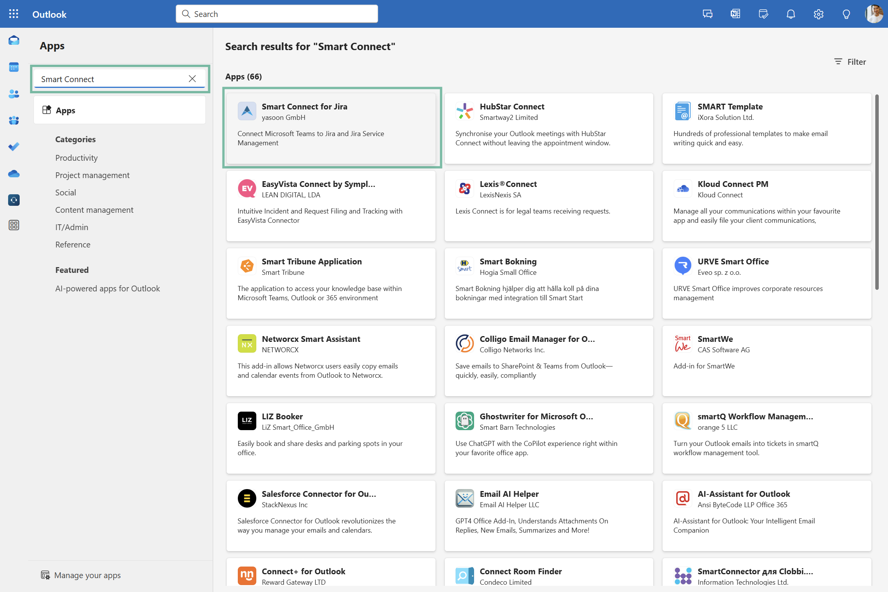Choose the Project management category
Screen dimensions: 888x592
pos(92,175)
